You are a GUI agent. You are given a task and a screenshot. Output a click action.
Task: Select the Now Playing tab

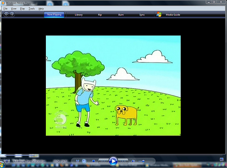coord(54,14)
